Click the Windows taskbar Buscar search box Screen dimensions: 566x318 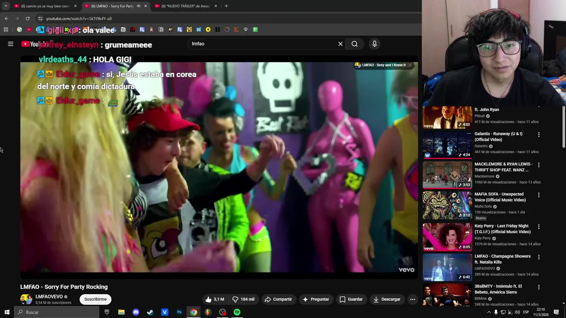57,312
